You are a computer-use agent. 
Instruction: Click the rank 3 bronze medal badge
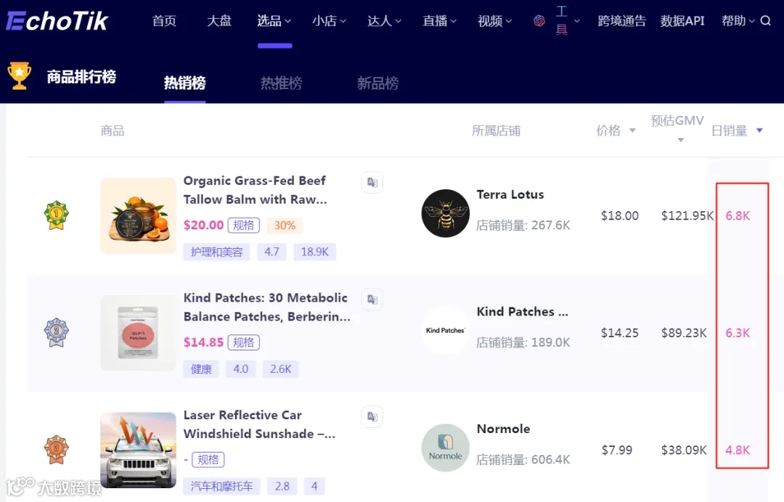pos(56,450)
